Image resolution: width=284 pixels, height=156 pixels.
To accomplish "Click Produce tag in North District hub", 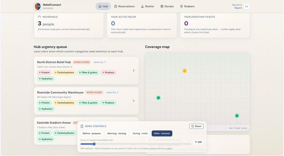I will click(108, 73).
